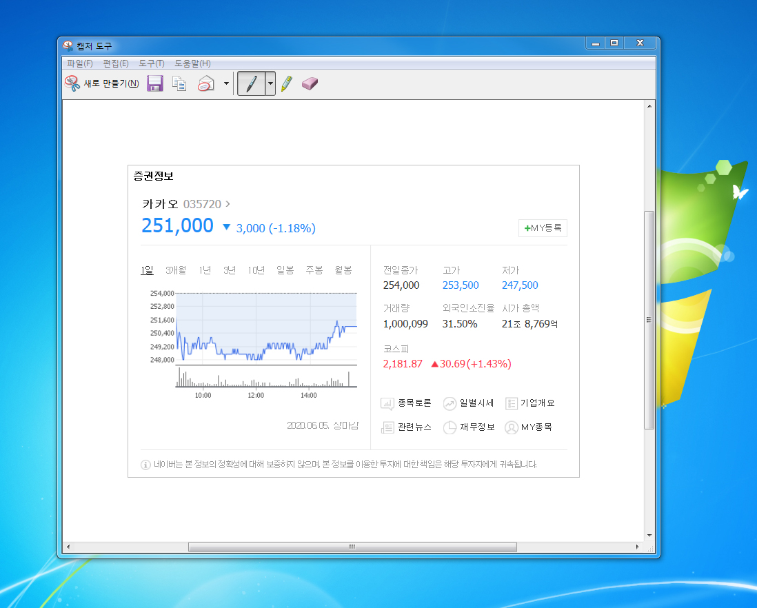Select the 1년 chart tab
The width and height of the screenshot is (757, 608).
pos(205,270)
